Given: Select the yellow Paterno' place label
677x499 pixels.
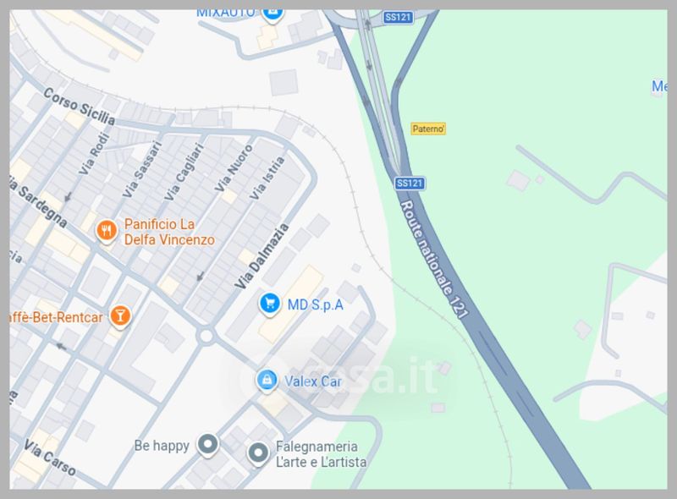Looking at the screenshot, I should (x=428, y=129).
